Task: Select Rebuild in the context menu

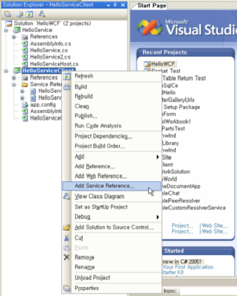Action: [x=84, y=97]
